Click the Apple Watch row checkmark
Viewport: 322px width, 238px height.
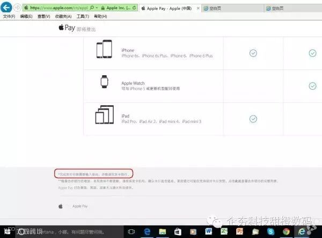(x=312, y=86)
